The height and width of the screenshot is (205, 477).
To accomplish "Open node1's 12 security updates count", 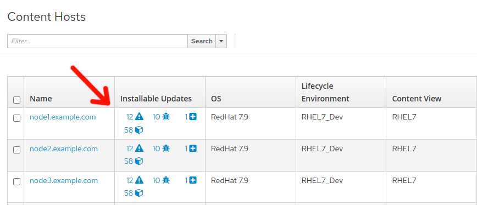I will 130,117.
